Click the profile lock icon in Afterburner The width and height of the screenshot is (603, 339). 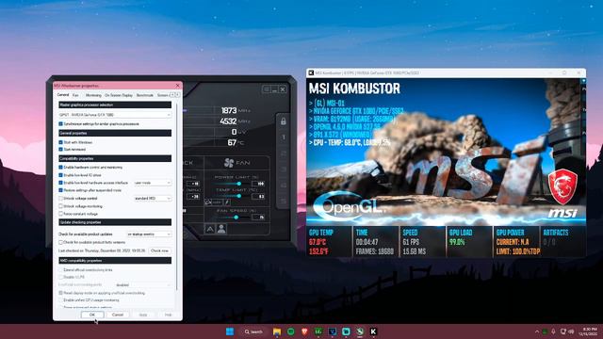[284, 121]
